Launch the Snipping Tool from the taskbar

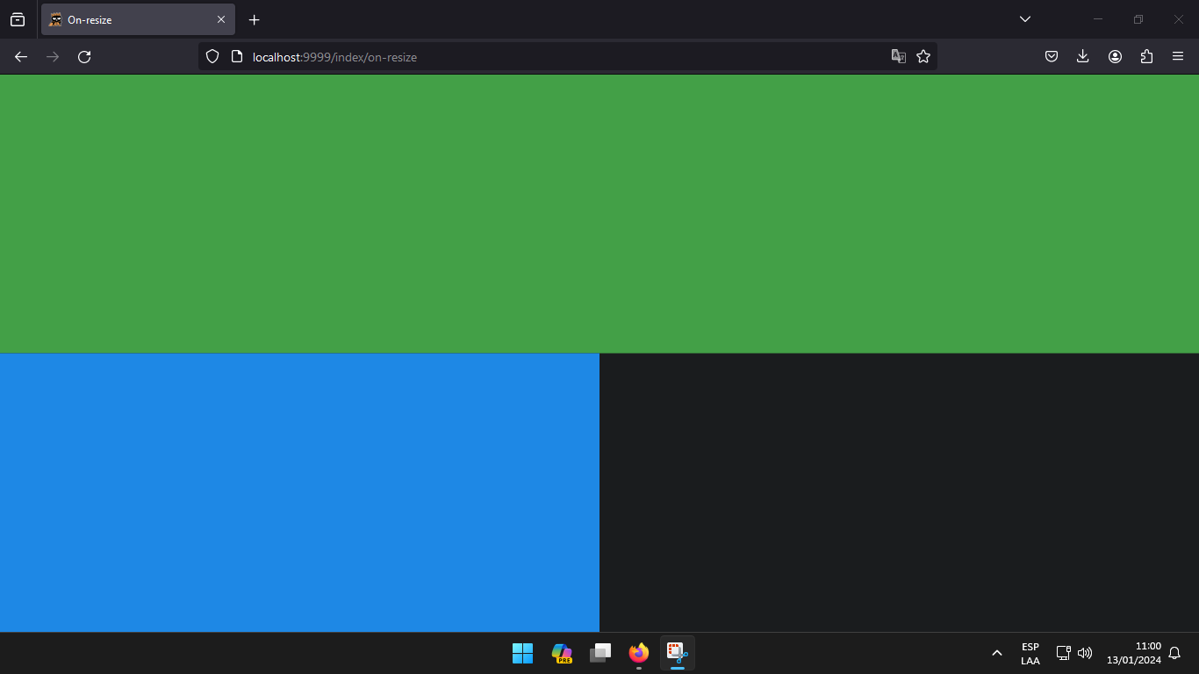(676, 653)
